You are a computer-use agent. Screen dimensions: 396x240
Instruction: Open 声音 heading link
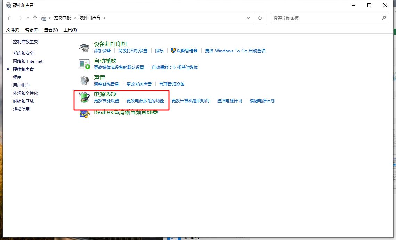tap(99, 77)
